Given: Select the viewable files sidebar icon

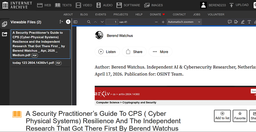Looking at the screenshot, I should point(4,24).
